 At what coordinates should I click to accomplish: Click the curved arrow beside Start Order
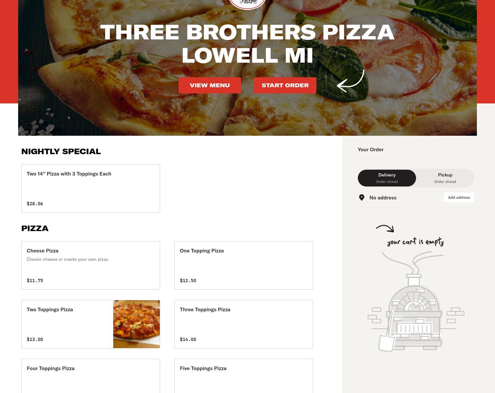point(351,81)
